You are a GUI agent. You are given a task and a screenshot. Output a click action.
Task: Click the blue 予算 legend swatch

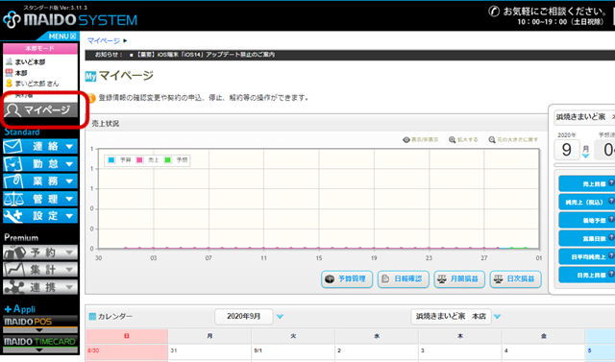(111, 159)
